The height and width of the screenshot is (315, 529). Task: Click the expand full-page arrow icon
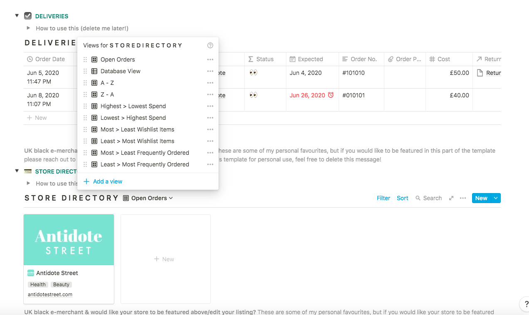point(451,198)
